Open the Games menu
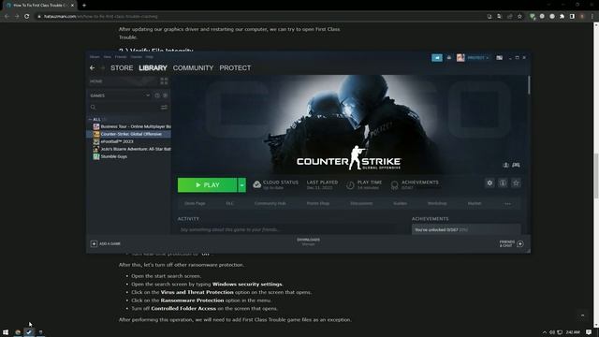This screenshot has width=599, height=337. click(x=136, y=57)
